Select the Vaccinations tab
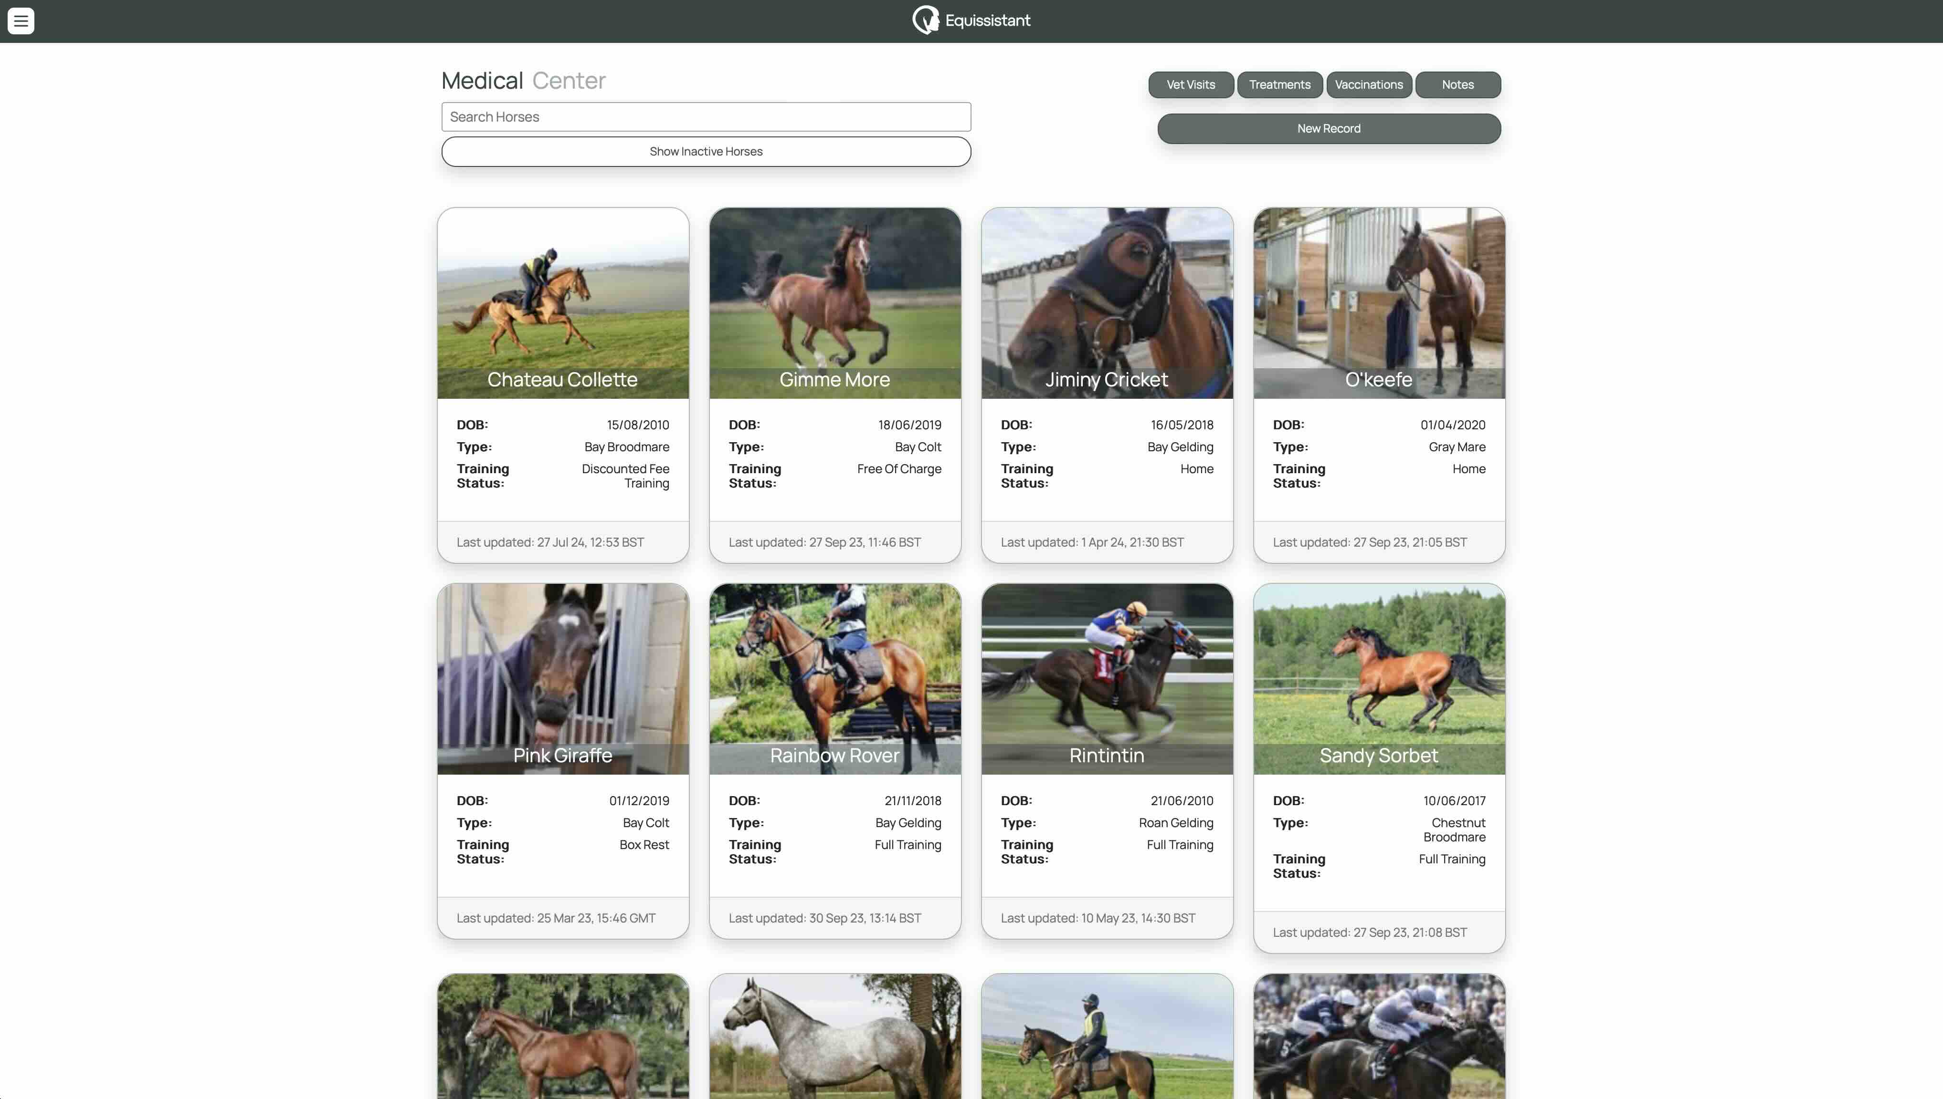 1368,84
